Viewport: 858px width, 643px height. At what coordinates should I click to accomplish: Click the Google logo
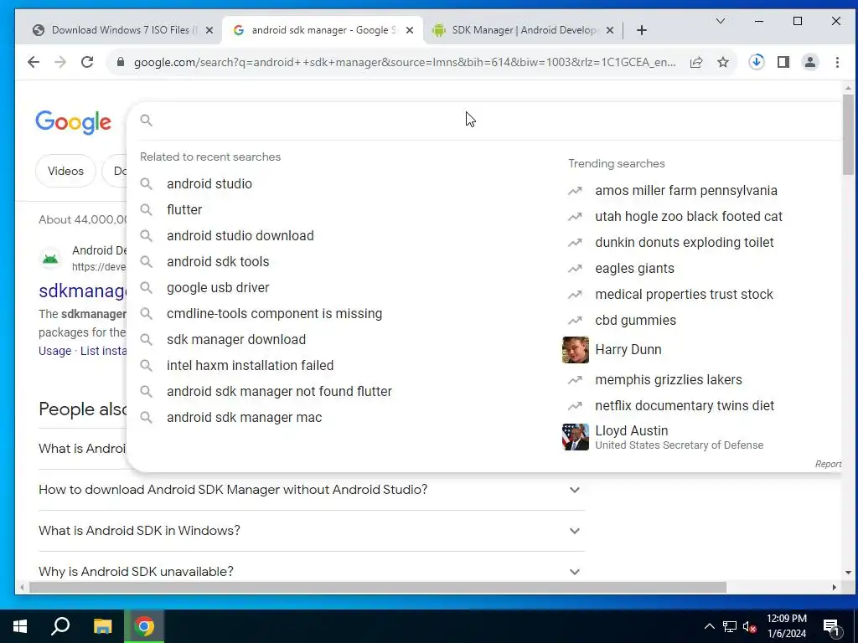74,121
